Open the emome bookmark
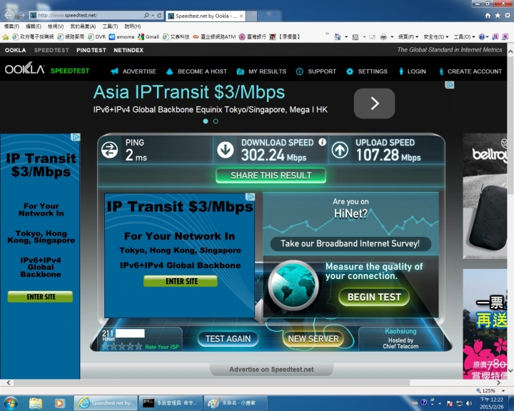The image size is (514, 411). [121, 37]
